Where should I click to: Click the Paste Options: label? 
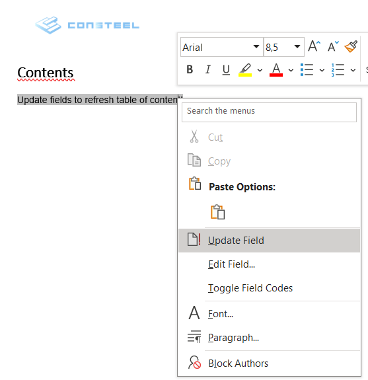click(x=242, y=187)
